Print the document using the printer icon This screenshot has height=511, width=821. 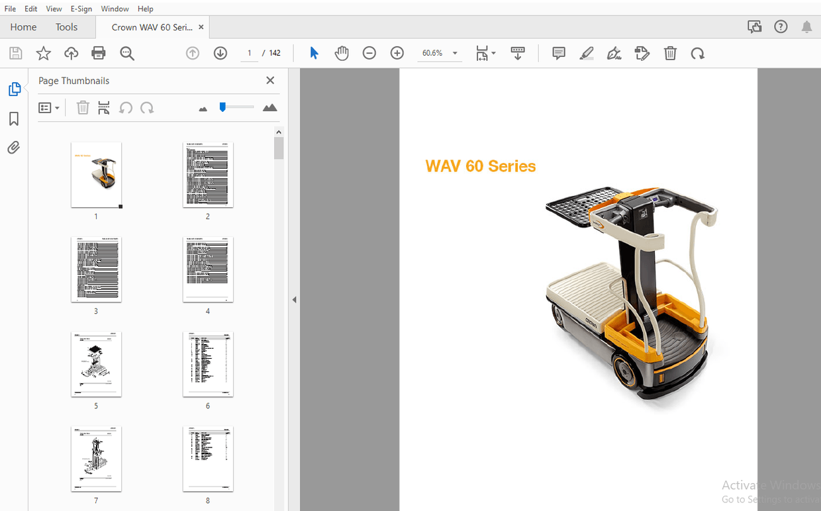(x=98, y=53)
